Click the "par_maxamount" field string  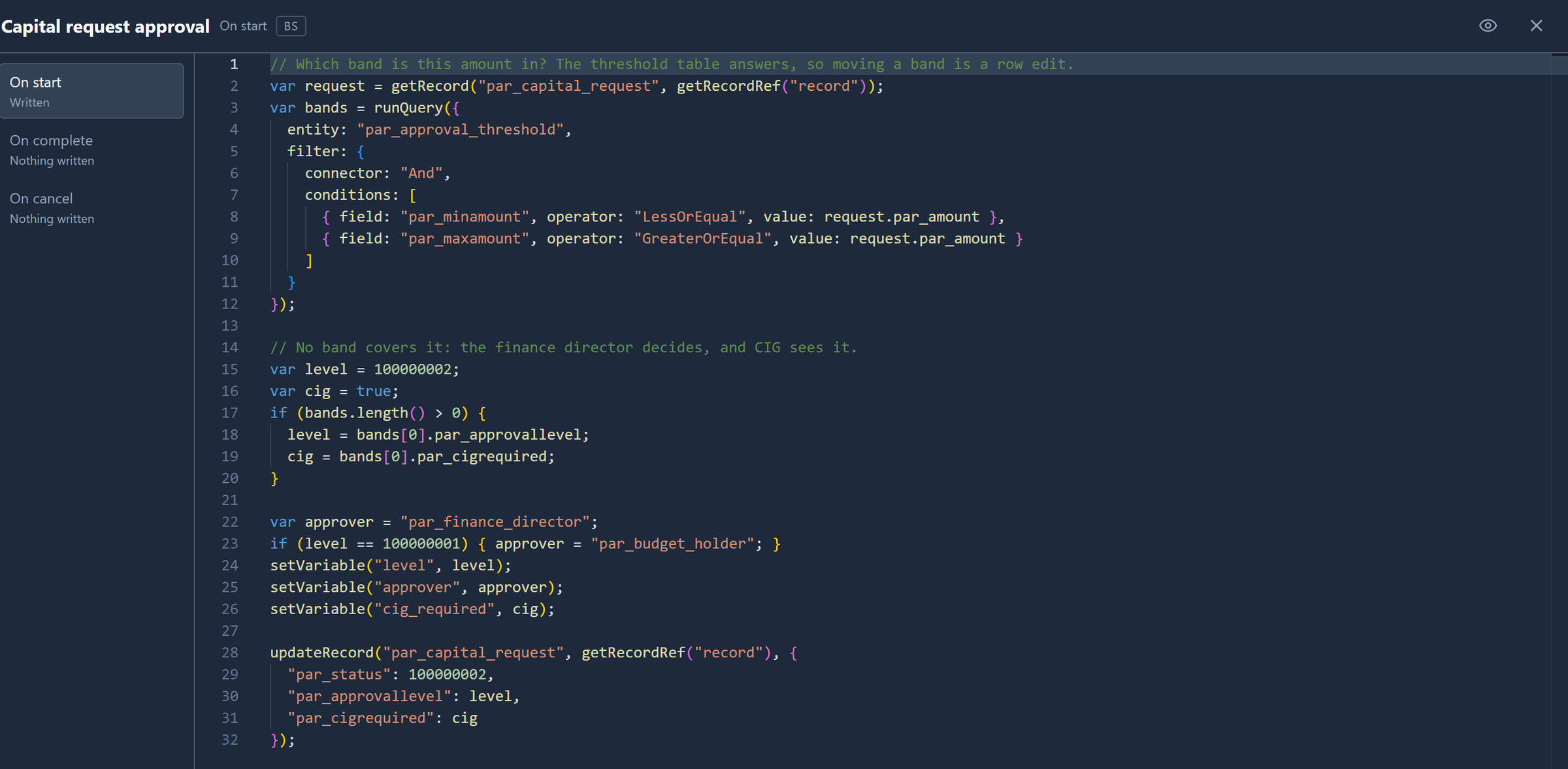465,238
